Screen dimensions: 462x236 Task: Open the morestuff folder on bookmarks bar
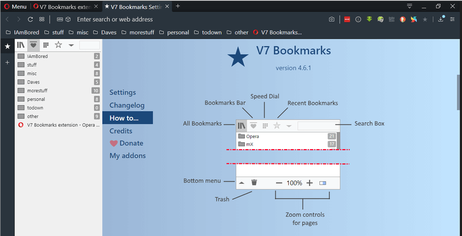[137, 33]
